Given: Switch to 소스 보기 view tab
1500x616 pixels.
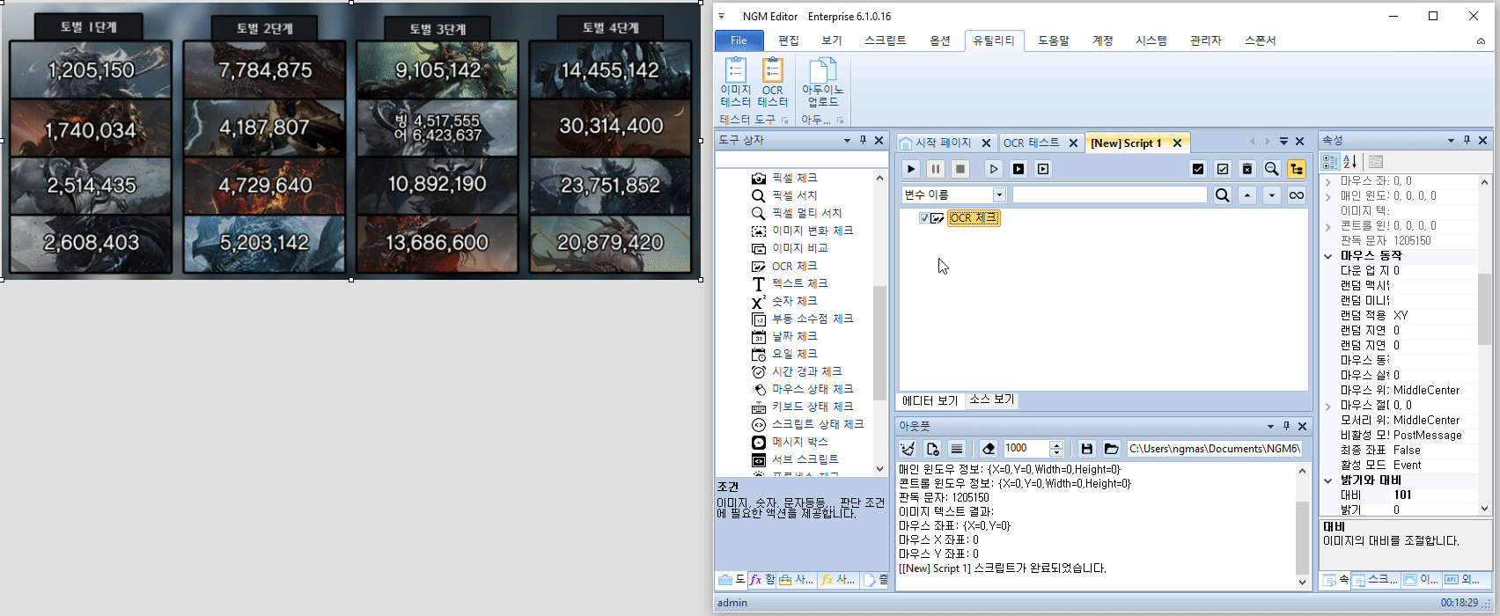Looking at the screenshot, I should tap(992, 400).
